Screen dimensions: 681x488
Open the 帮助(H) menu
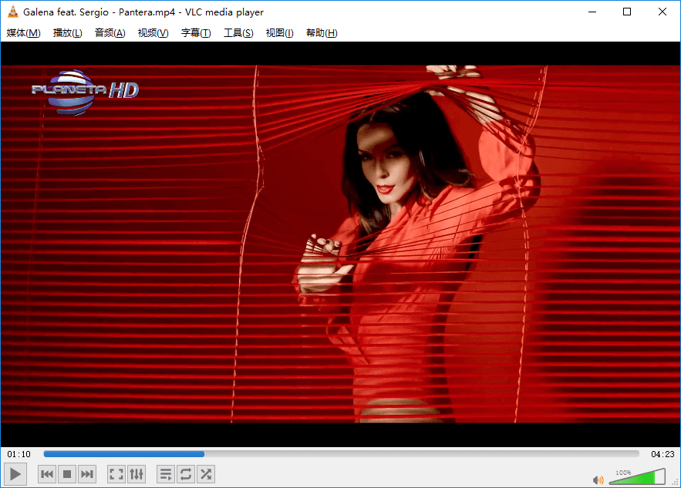(x=322, y=33)
